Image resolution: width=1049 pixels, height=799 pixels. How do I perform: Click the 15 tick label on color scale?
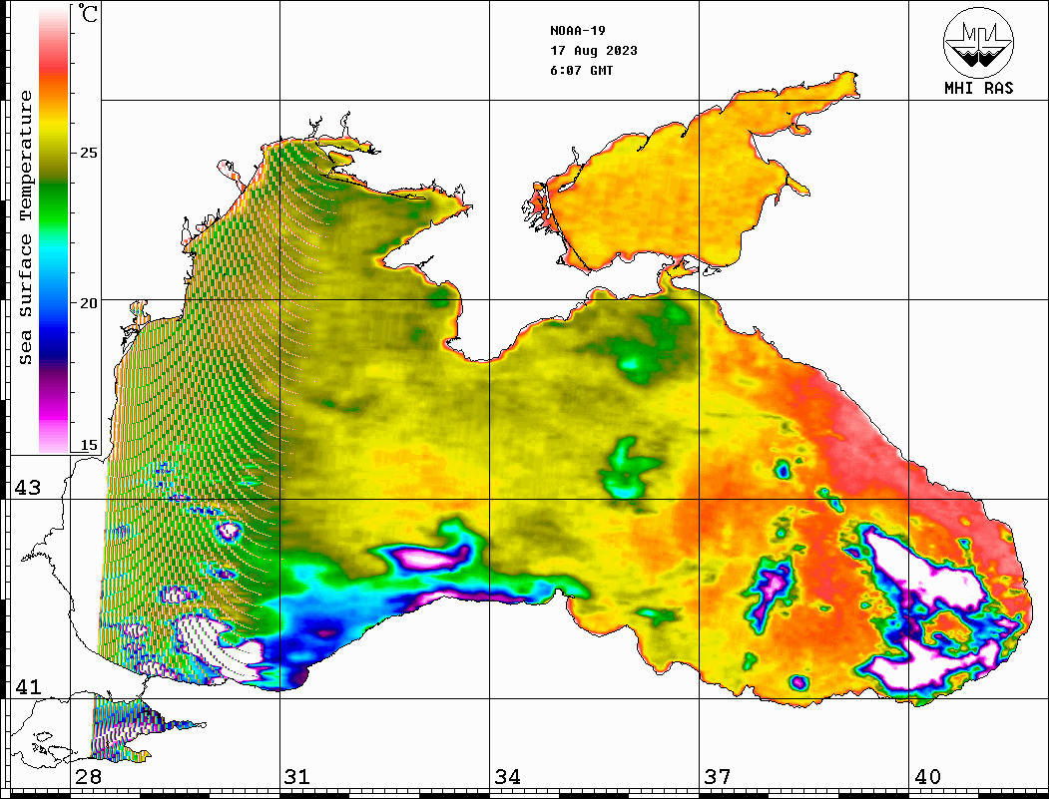(x=88, y=445)
